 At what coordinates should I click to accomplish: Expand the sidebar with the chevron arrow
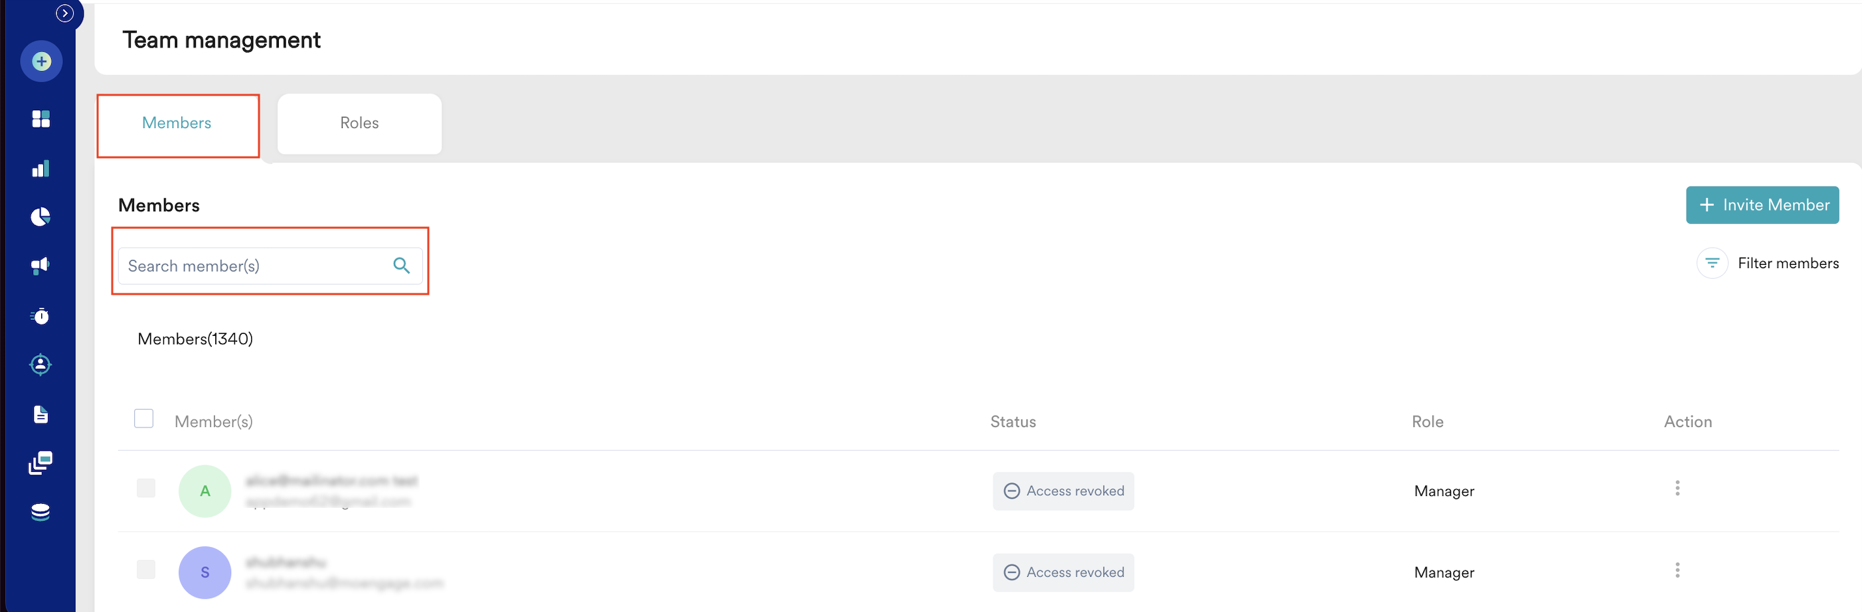pos(64,13)
